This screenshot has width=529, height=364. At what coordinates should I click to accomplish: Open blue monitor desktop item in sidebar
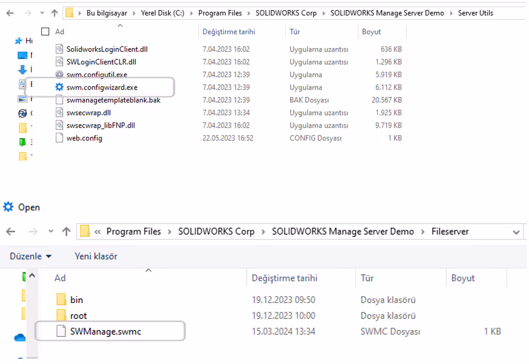pos(22,55)
